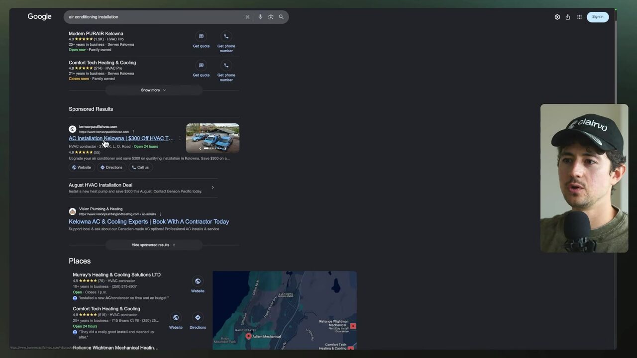The width and height of the screenshot is (637, 358).
Task: Visit the website for Murray's Heating & Cooling
Action: click(198, 284)
